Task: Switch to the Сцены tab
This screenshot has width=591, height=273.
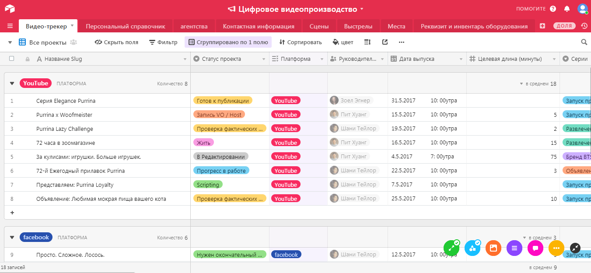Action: coord(319,26)
